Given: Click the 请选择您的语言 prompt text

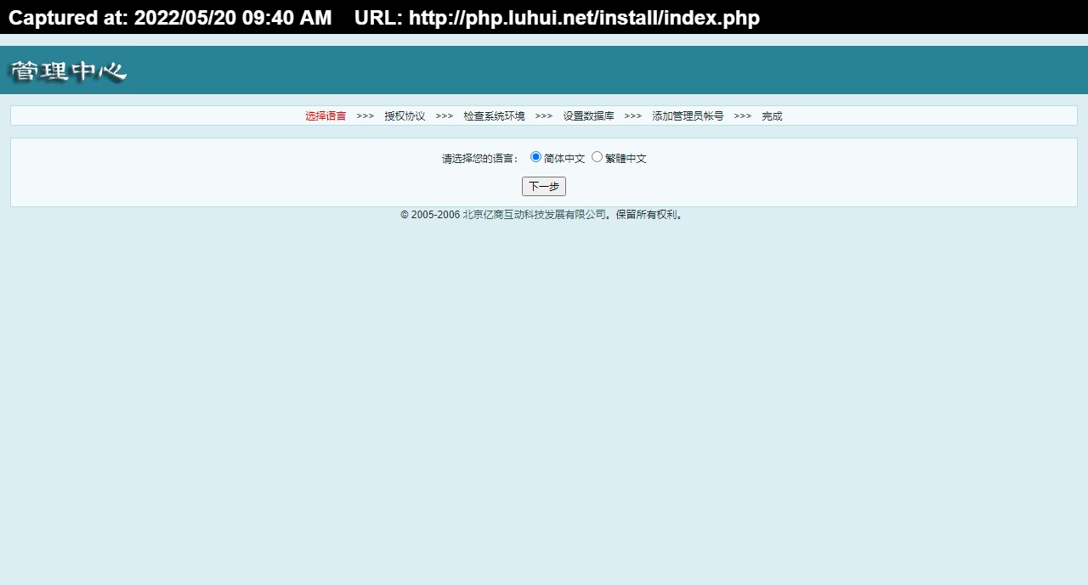Looking at the screenshot, I should pyautogui.click(x=480, y=159).
